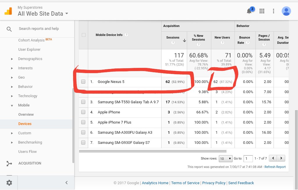Viewport: 298px width, 190px height.
Task: Click help icon beside Bounce Rate
Action: coord(248,43)
